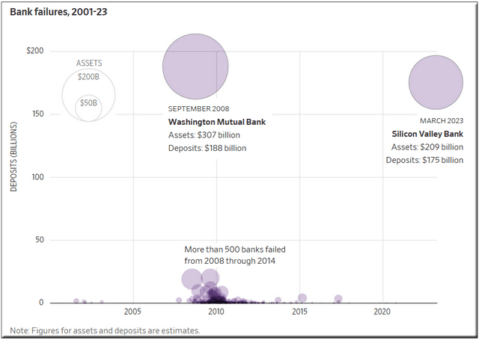Click 'Assets: $209 billion' text
Screen dimensions: 479x340
point(427,147)
